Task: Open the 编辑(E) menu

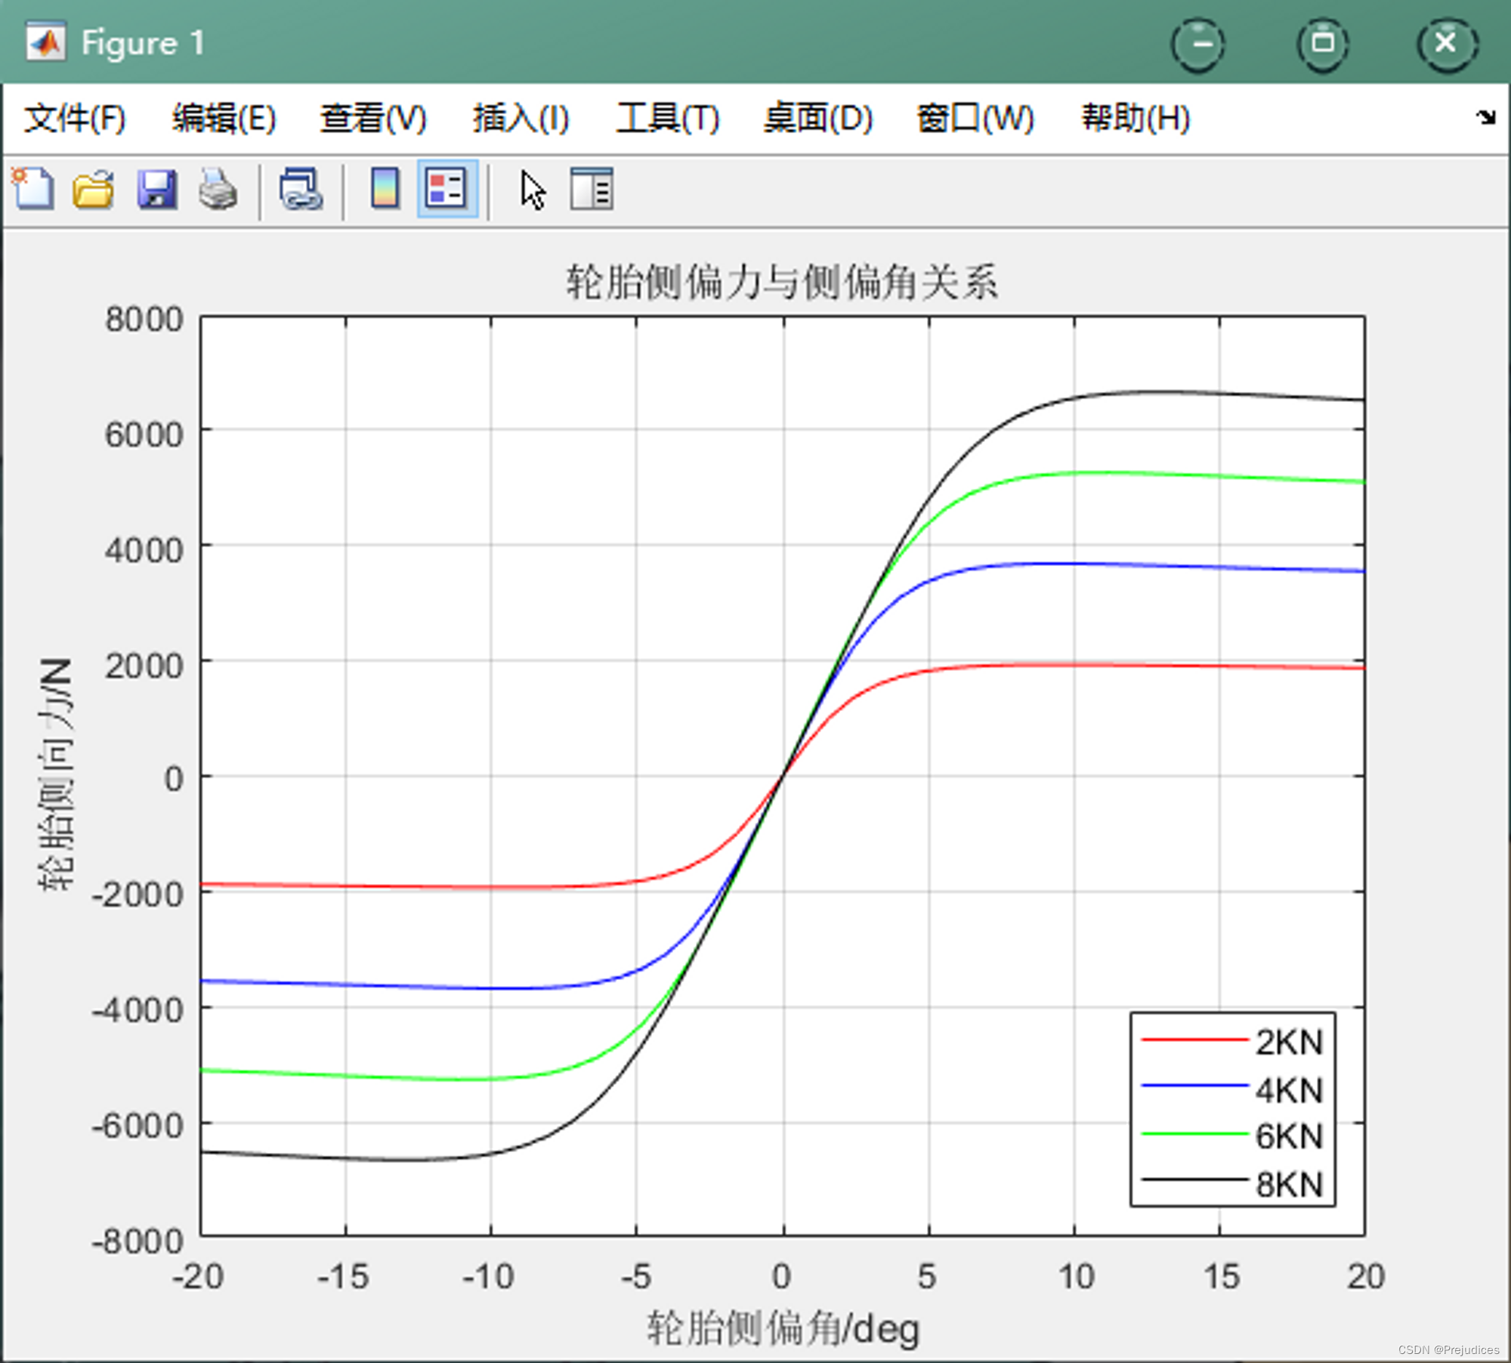Action: 224,119
